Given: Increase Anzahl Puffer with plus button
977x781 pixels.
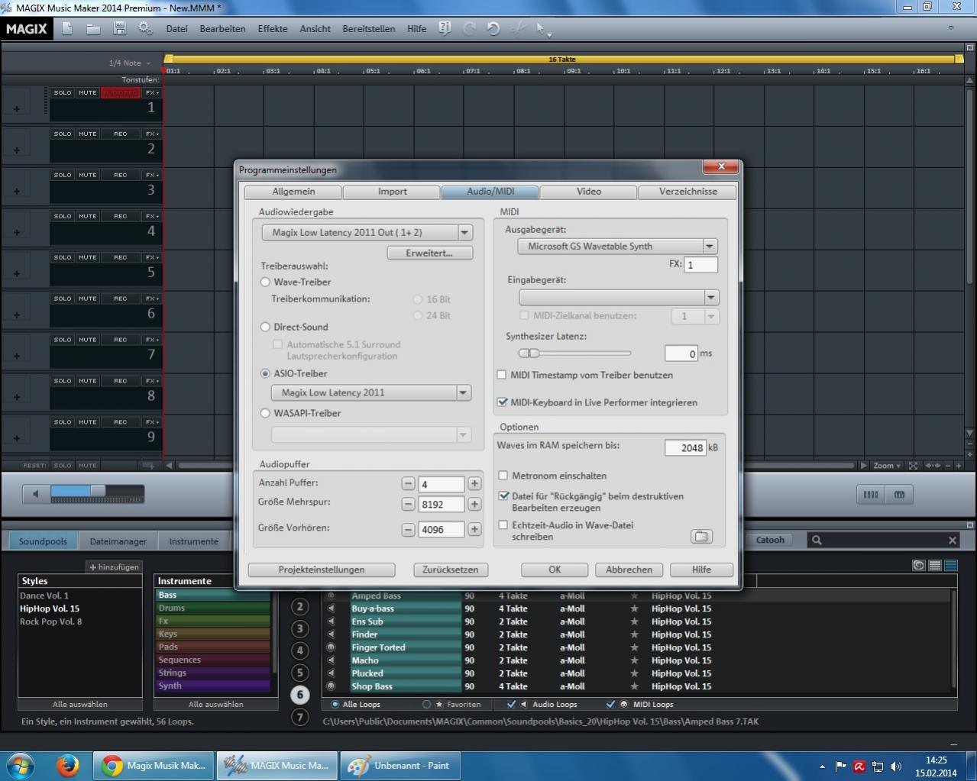Looking at the screenshot, I should tap(474, 483).
